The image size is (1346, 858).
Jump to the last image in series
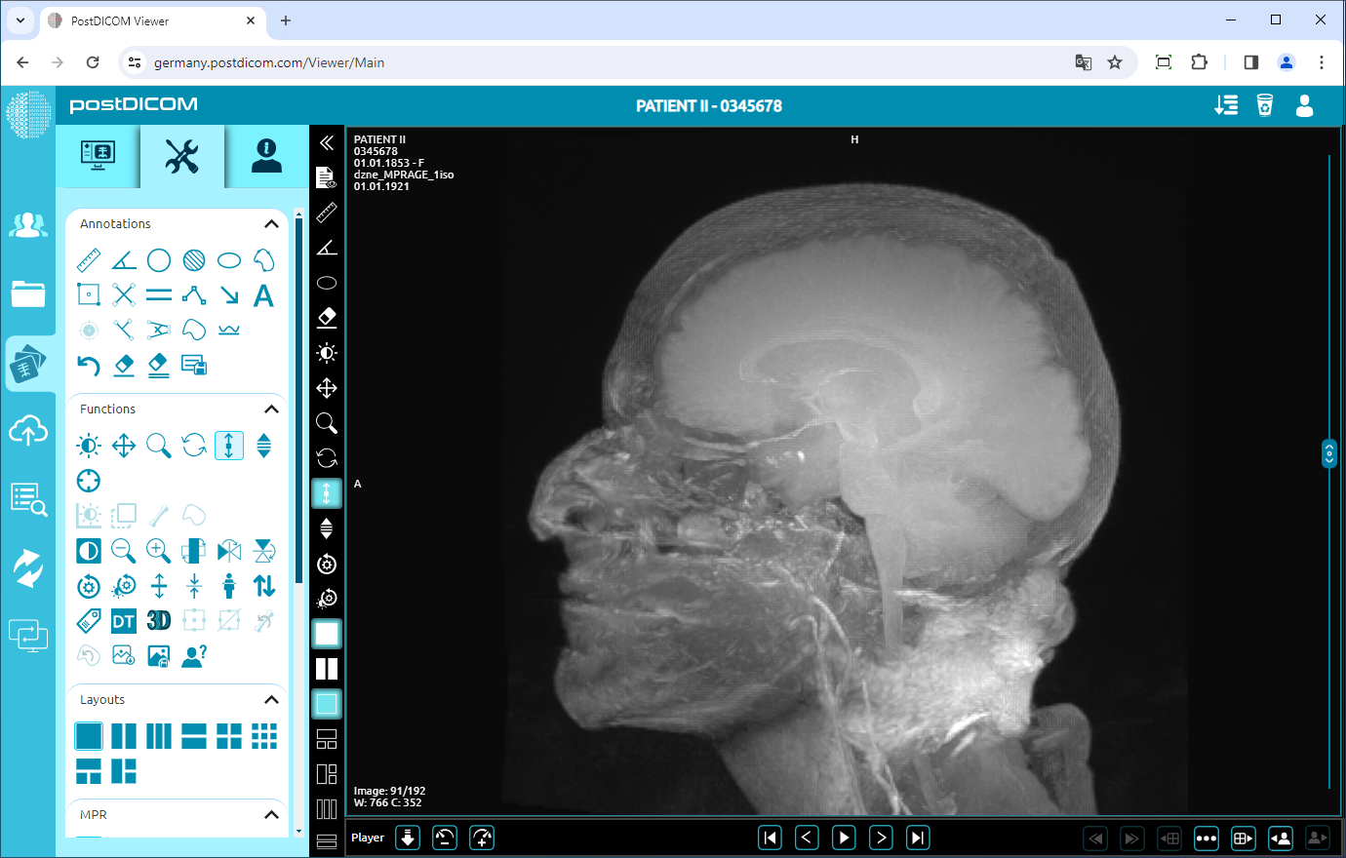pyautogui.click(x=917, y=837)
